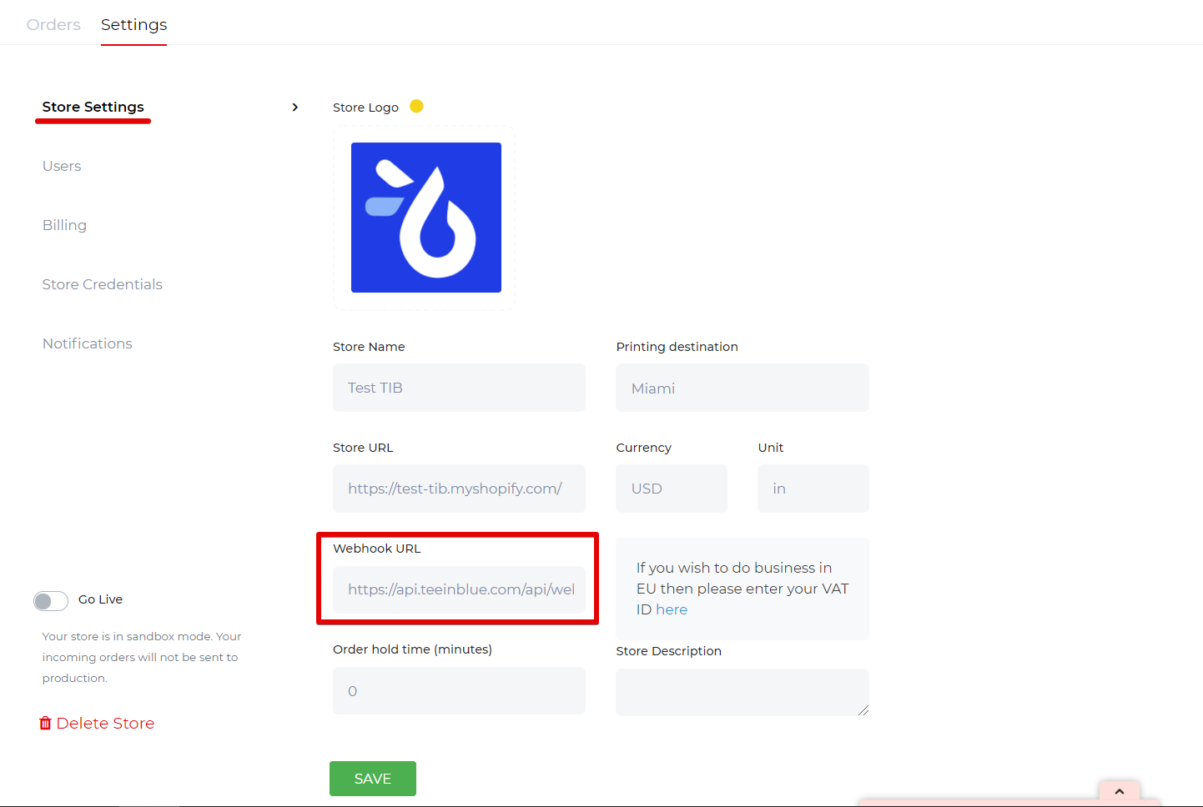Save the store settings
The image size is (1203, 807).
(373, 779)
